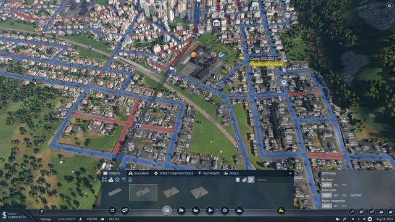This screenshot has height=222, width=395.
Task: Set Tram track option to ELECTRIC
Action: click(356, 195)
